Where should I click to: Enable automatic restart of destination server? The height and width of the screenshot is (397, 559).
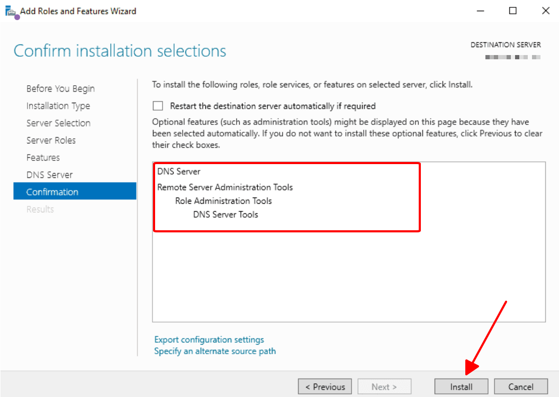tap(158, 106)
